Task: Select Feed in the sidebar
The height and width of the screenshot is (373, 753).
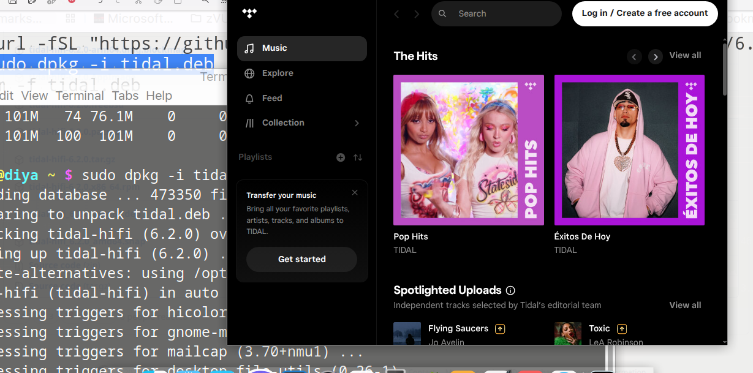Action: pos(271,98)
